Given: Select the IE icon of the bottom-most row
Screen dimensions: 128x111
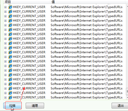Looking at the screenshot, I should click(10, 97).
